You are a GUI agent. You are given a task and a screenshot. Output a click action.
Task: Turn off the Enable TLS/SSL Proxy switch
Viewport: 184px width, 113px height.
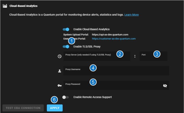(66, 47)
